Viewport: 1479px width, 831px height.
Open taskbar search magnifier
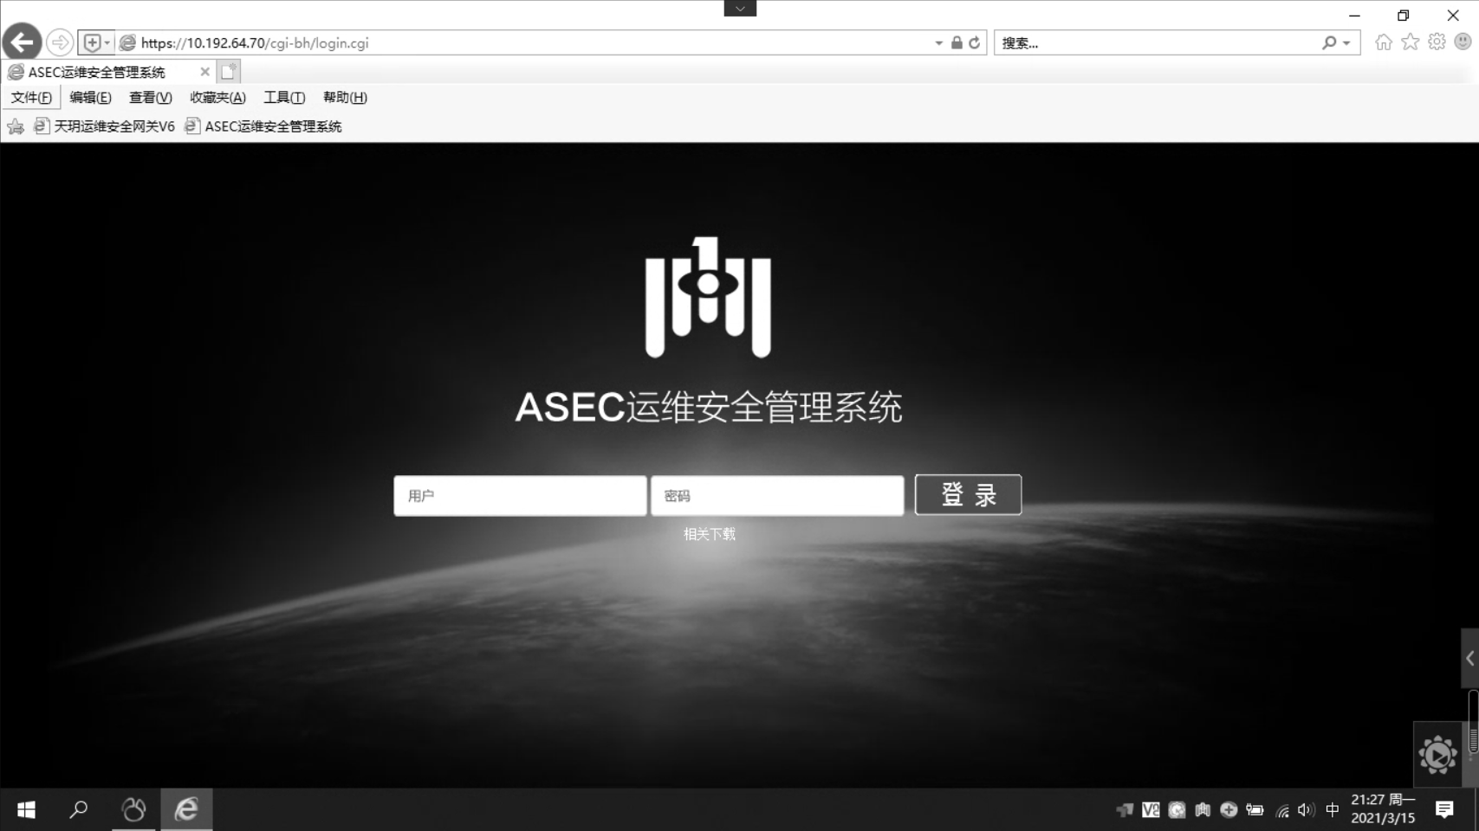79,809
